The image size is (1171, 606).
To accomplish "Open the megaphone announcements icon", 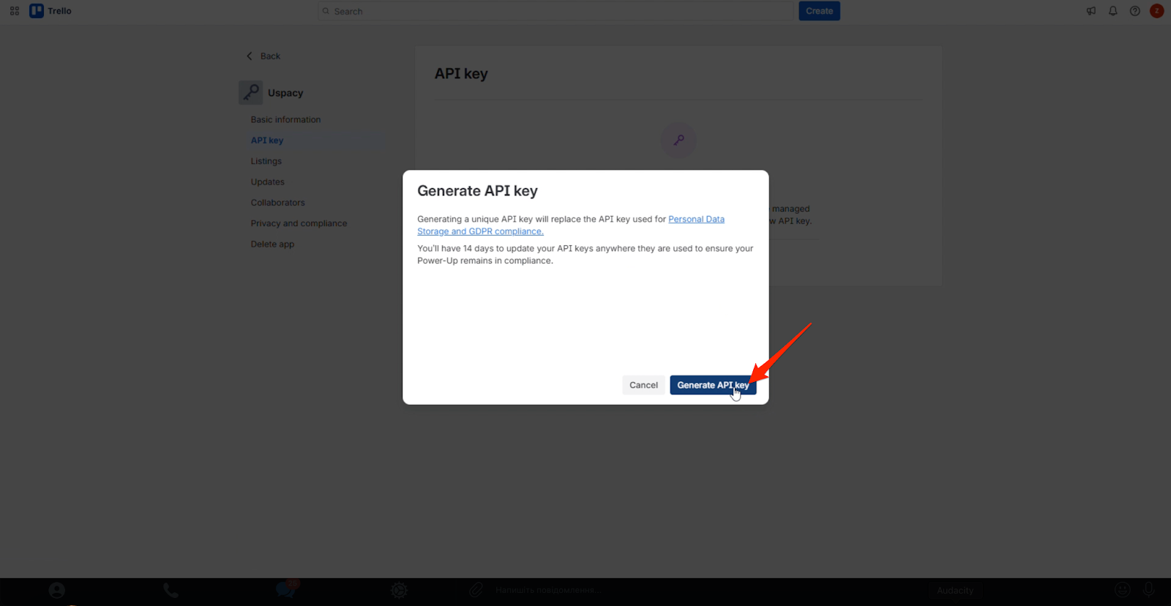I will (x=1090, y=11).
